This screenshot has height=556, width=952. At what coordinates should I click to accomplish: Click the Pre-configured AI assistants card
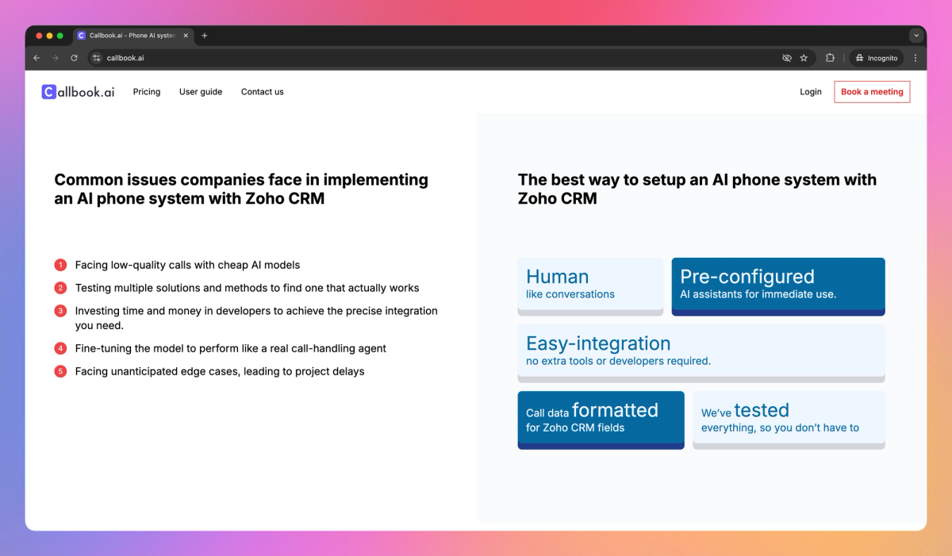click(778, 286)
